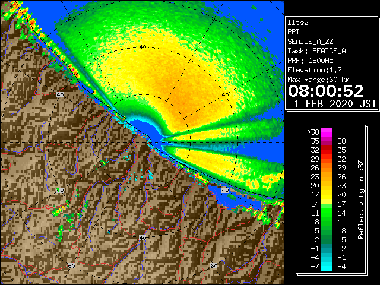Pick the cyan -7 to -4 dBZ swatch
The width and height of the screenshot is (380, 285).
[327, 267]
